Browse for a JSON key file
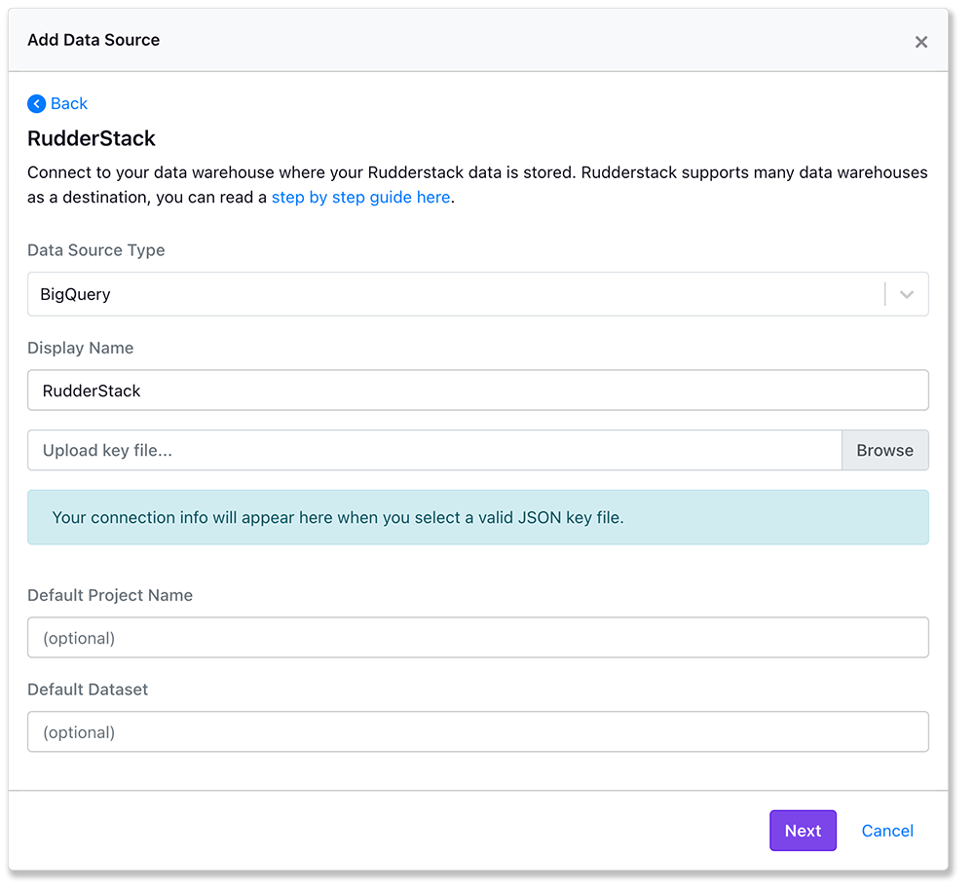The image size is (974, 893). 885,450
